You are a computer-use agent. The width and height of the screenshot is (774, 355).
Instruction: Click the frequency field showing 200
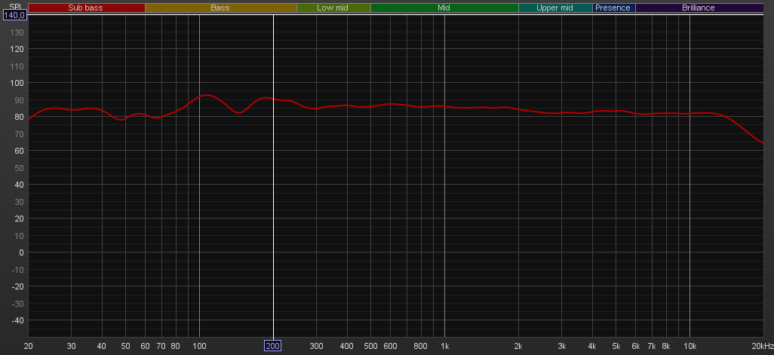272,346
